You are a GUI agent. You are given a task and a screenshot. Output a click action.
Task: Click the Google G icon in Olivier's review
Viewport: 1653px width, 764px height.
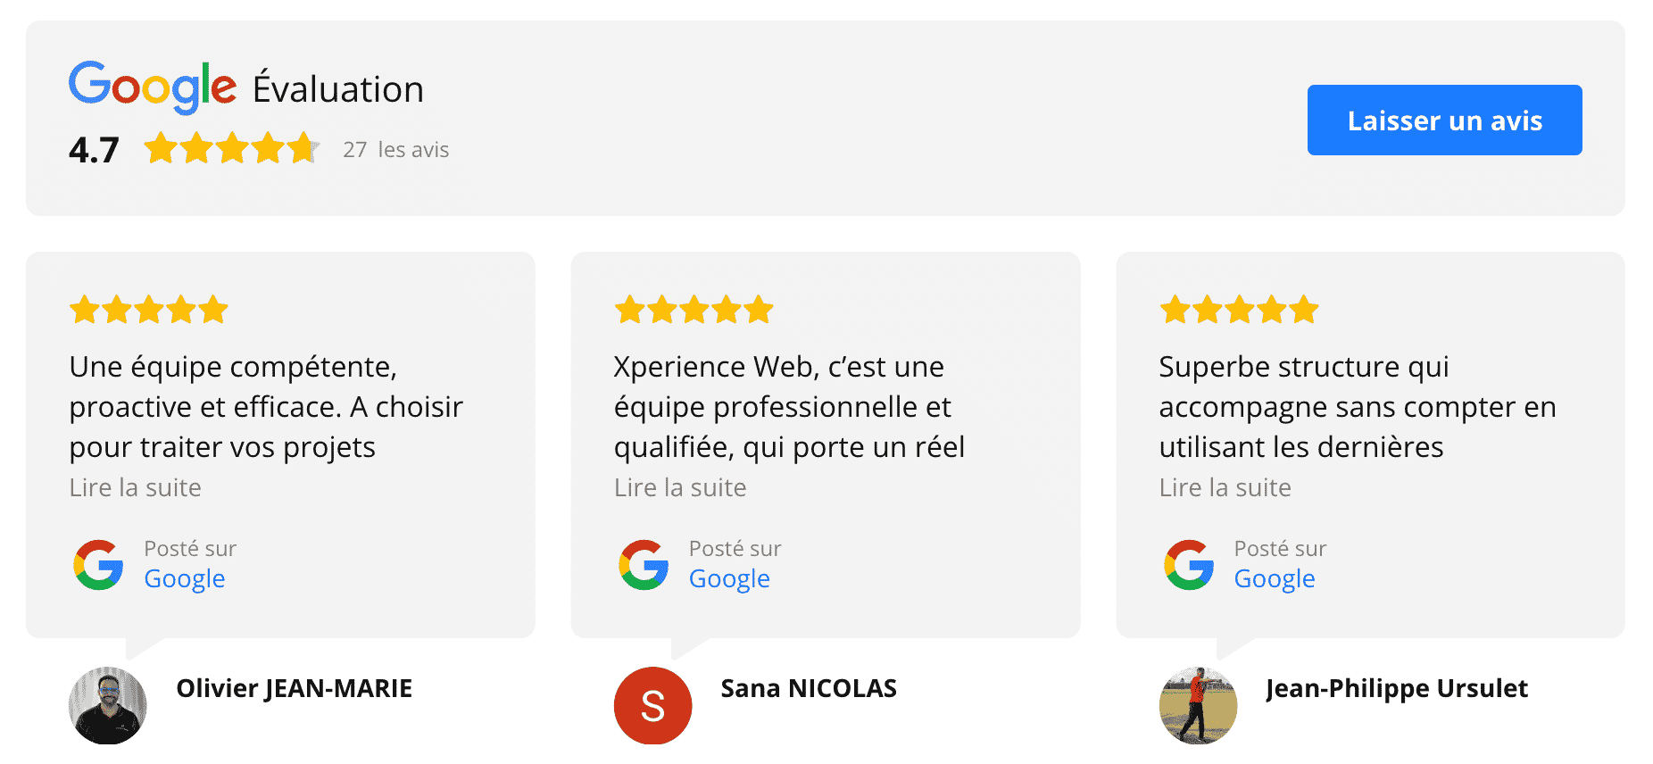pos(98,564)
